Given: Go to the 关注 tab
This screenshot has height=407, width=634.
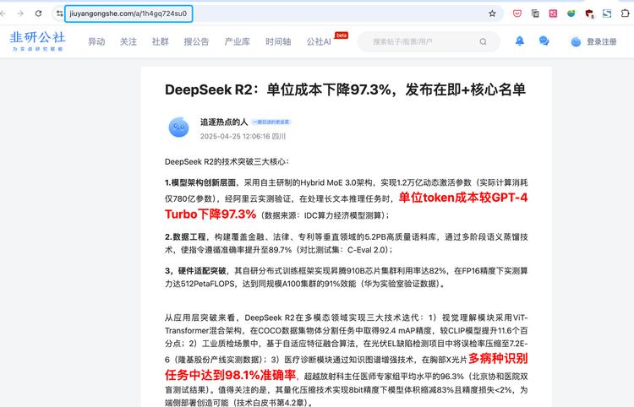Looking at the screenshot, I should click(128, 41).
